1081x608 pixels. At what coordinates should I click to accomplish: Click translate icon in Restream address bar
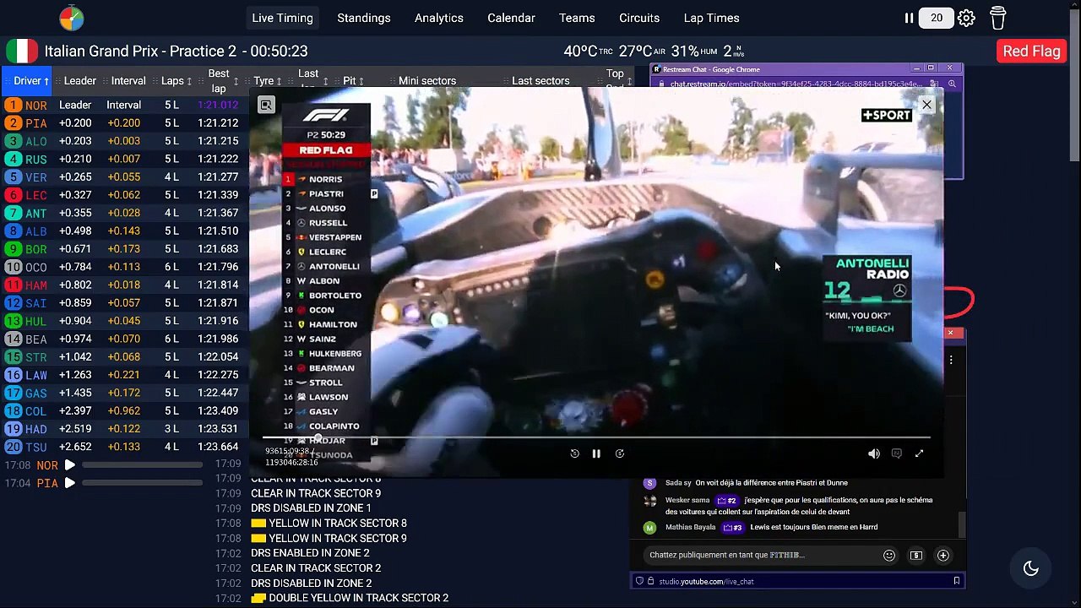934,84
